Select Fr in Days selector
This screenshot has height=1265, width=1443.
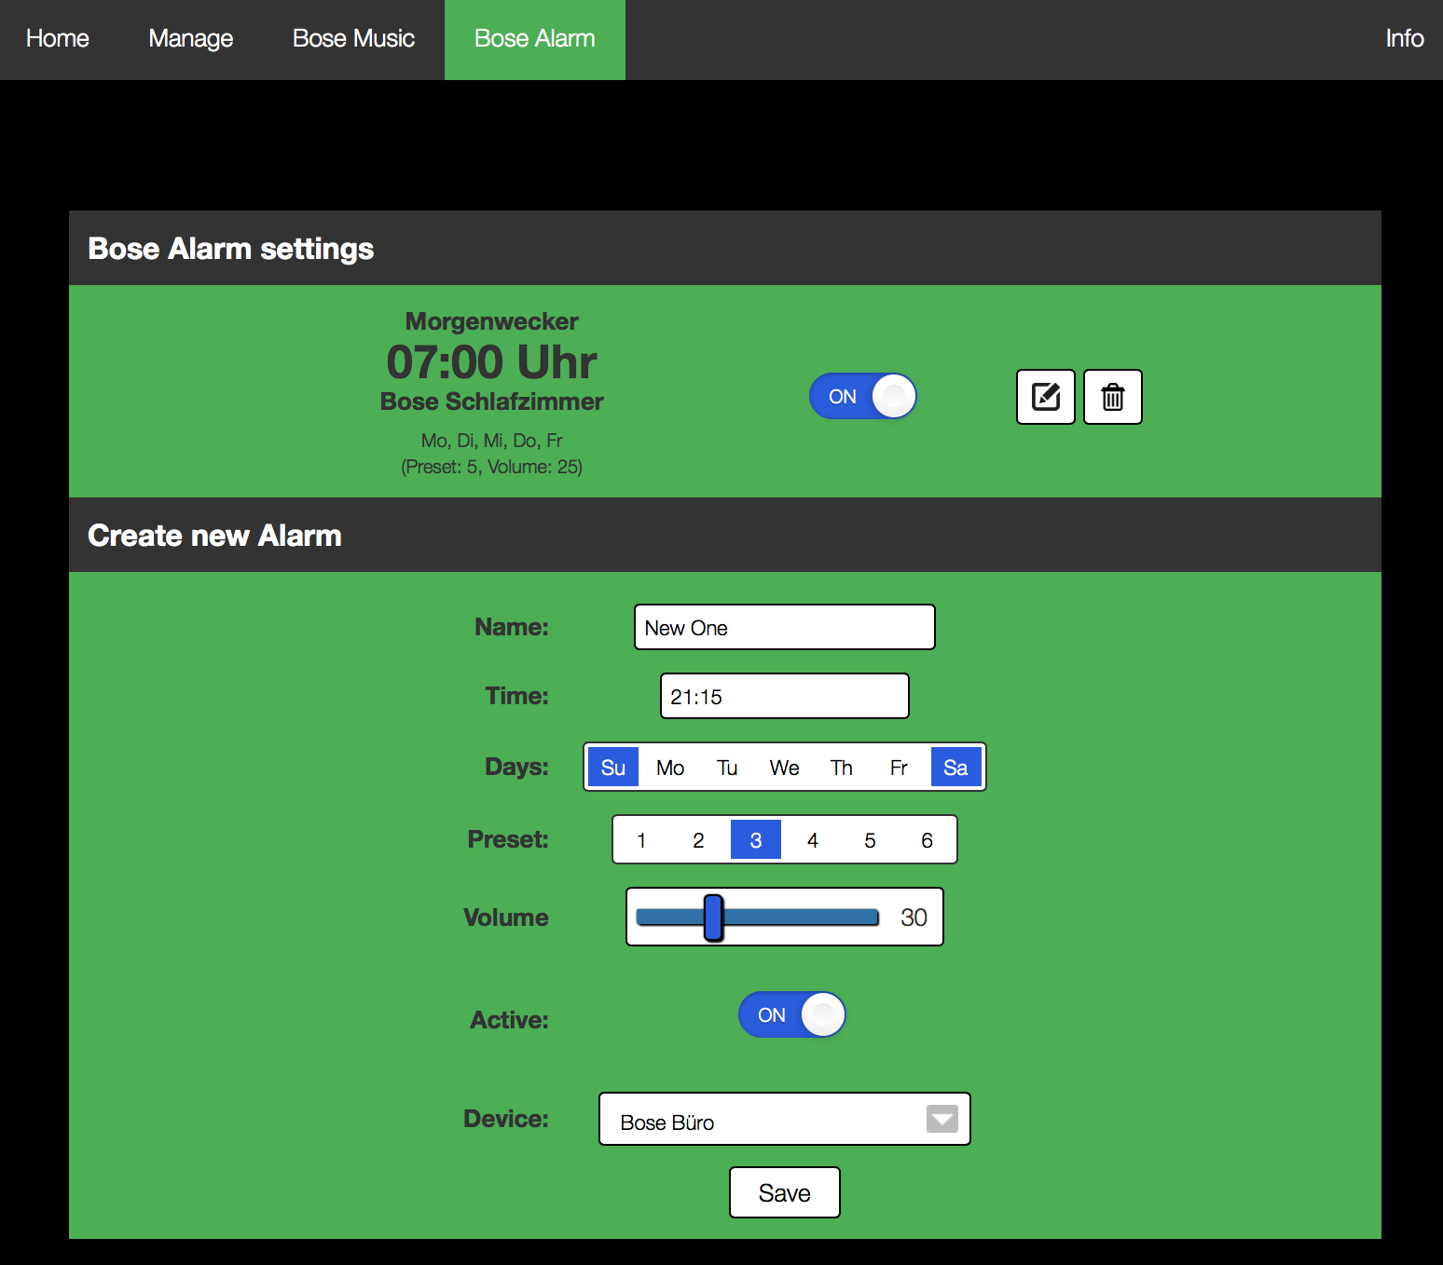click(x=899, y=767)
